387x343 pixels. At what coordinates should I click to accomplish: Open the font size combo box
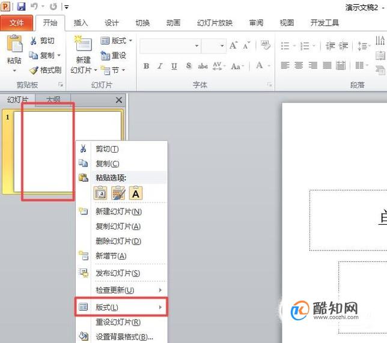(x=214, y=46)
